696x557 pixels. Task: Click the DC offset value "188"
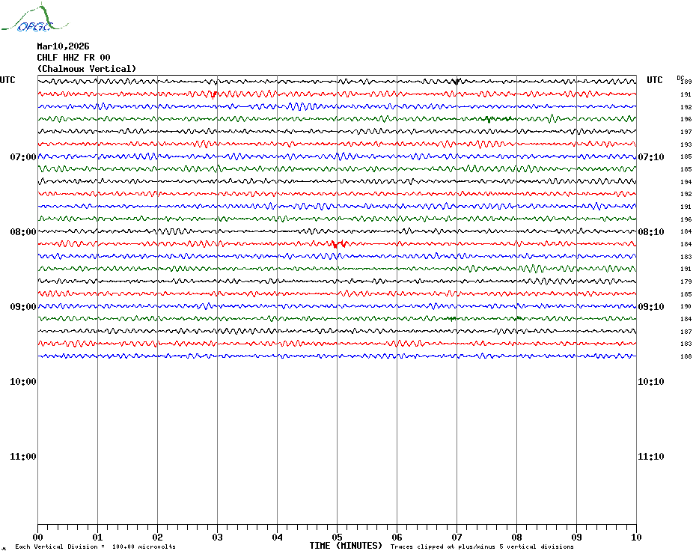(686, 356)
